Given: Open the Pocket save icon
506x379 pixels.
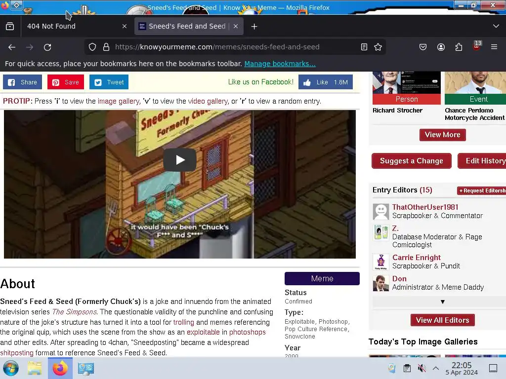Looking at the screenshot, I should pyautogui.click(x=423, y=47).
